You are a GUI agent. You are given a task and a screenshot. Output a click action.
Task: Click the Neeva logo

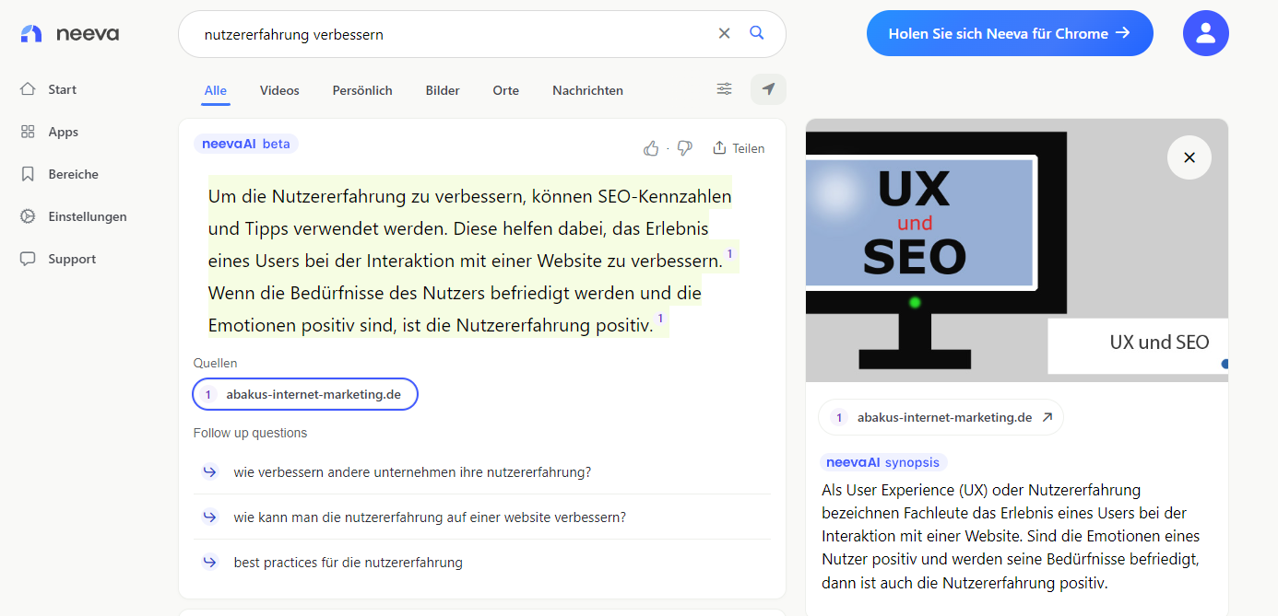(70, 34)
